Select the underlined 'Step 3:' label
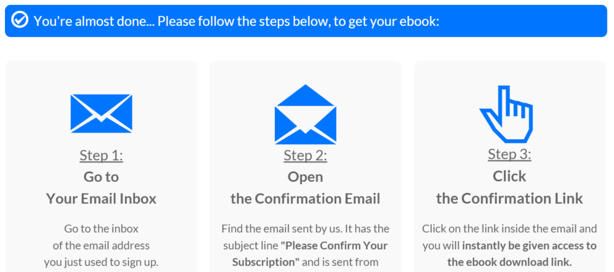The height and width of the screenshot is (272, 614). click(x=509, y=155)
